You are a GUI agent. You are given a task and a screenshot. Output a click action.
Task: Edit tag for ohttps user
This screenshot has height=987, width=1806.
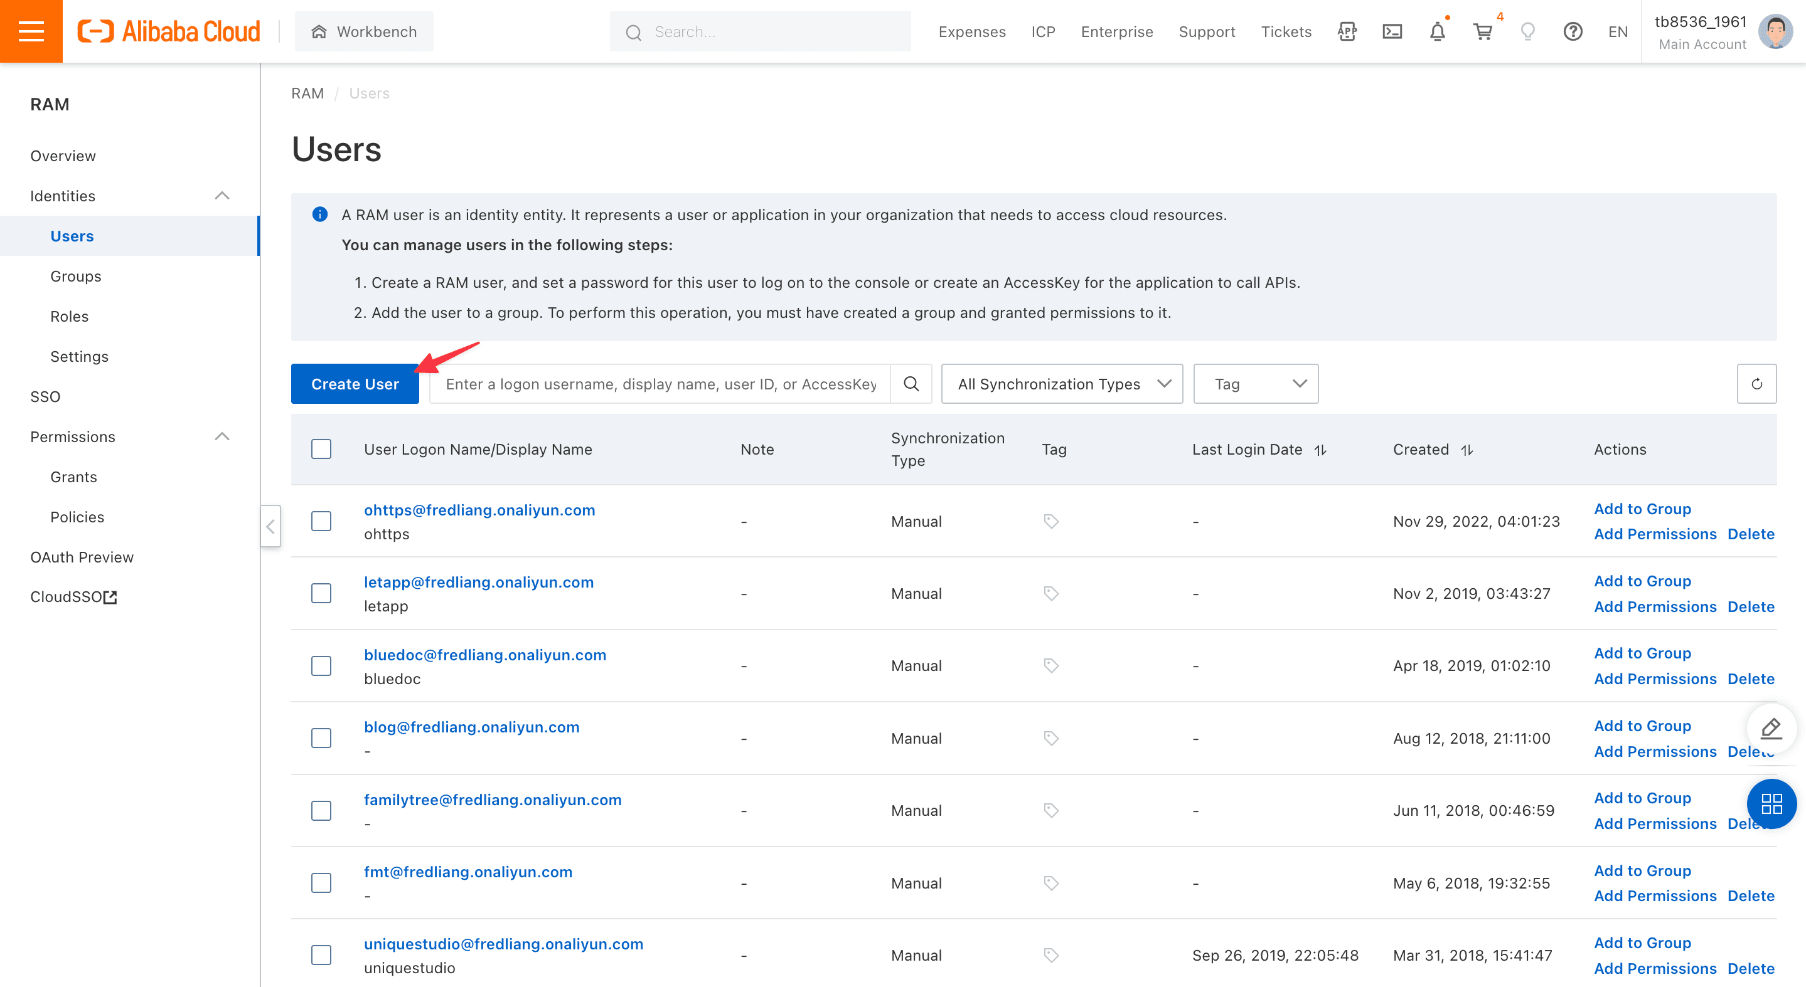click(x=1051, y=521)
